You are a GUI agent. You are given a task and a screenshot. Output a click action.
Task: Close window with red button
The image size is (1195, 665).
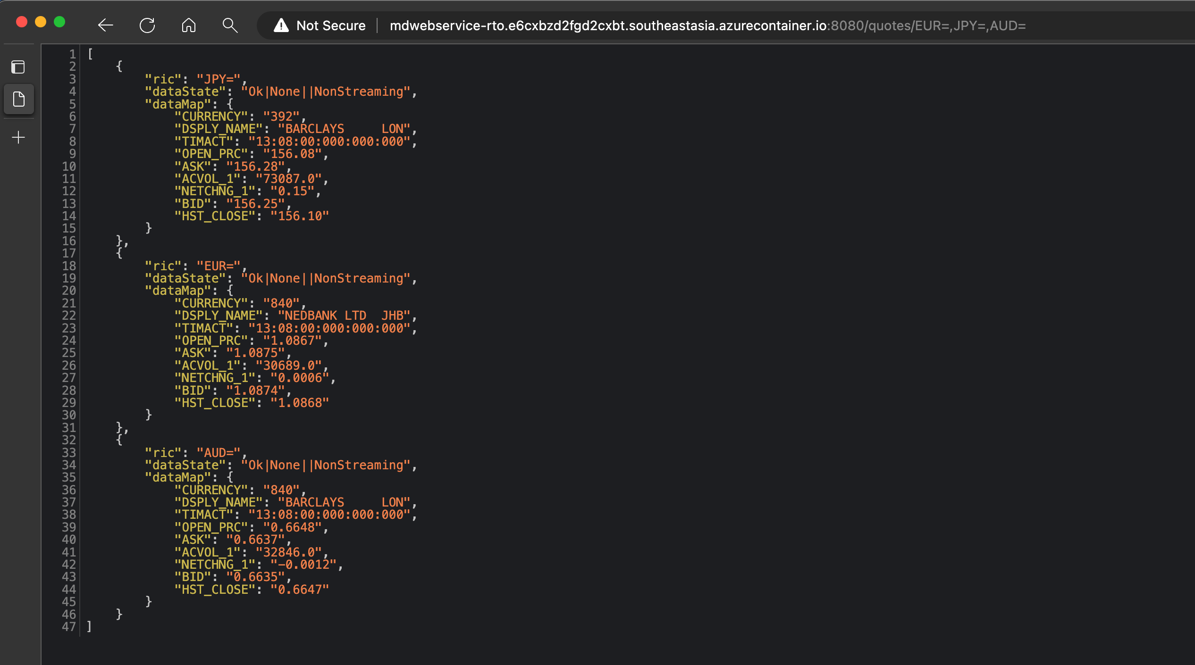(21, 22)
